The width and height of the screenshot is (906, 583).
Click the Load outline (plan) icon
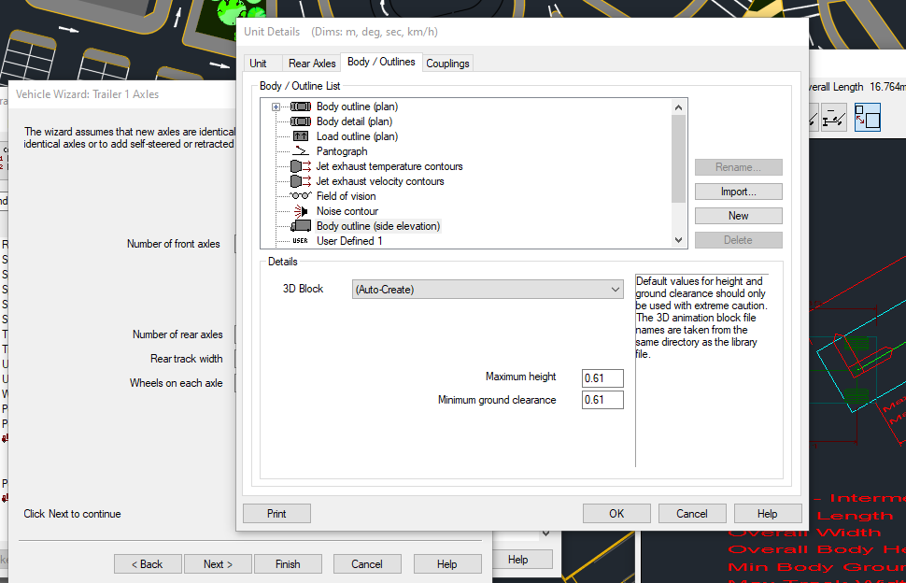(x=301, y=136)
